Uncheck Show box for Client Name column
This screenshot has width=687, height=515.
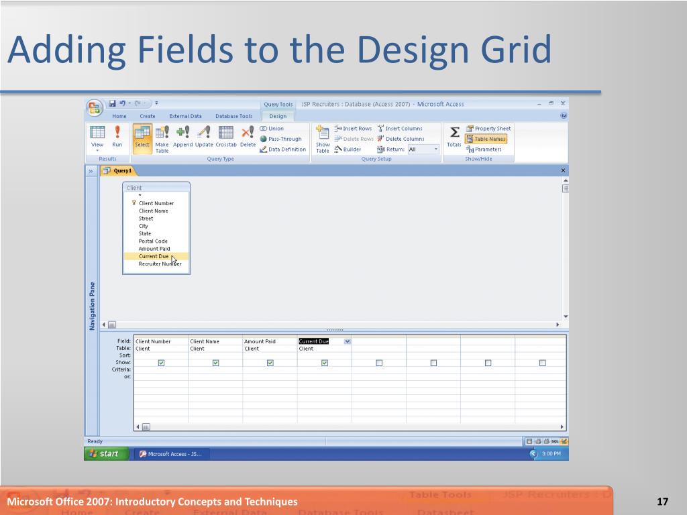pos(215,363)
